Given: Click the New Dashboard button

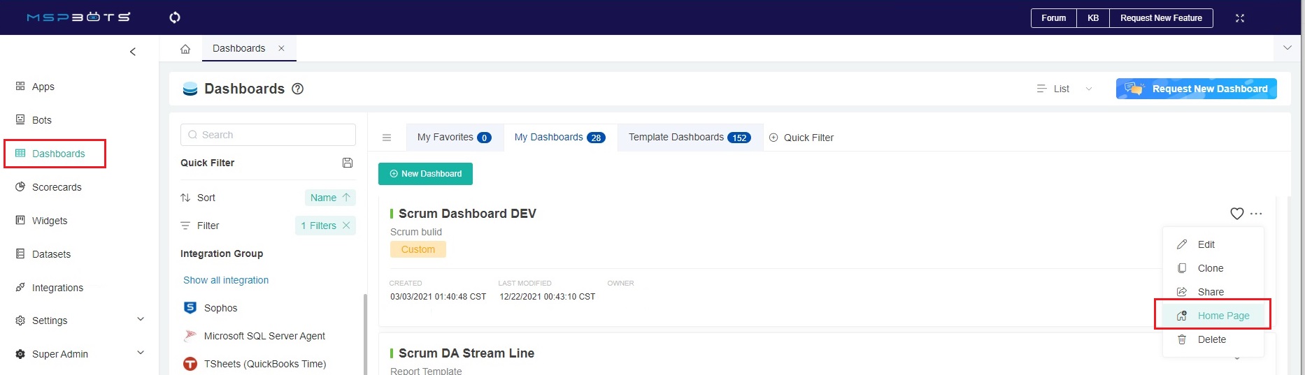Looking at the screenshot, I should click(425, 174).
